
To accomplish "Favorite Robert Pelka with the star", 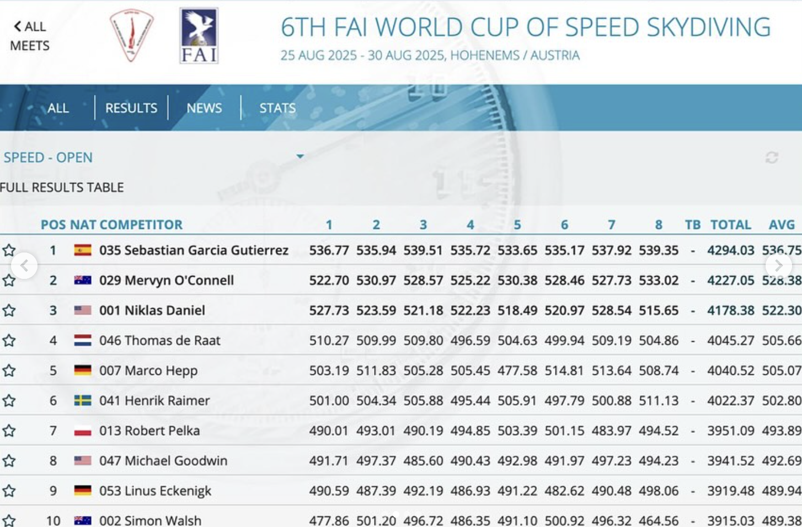I will pos(9,431).
